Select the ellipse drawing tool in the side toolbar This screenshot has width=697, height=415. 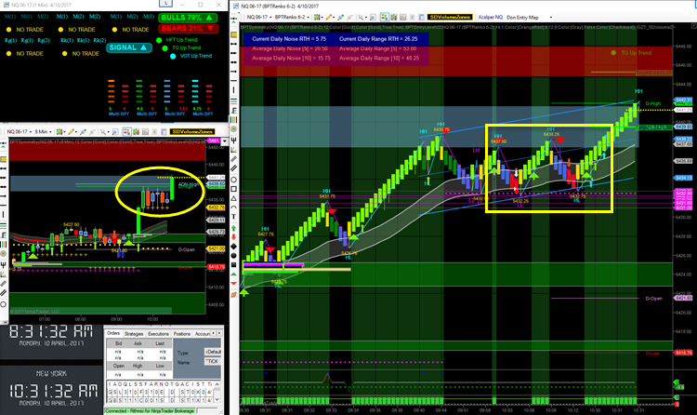[x=234, y=180]
